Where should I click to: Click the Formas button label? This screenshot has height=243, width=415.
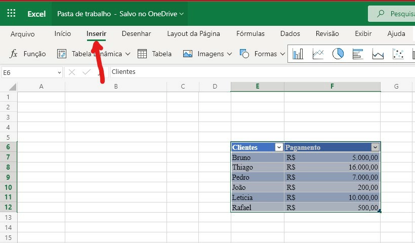[266, 54]
